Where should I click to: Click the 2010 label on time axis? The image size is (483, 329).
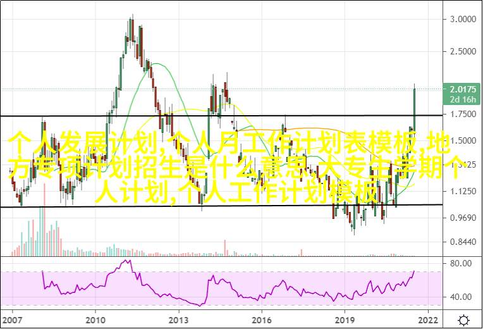pyautogui.click(x=95, y=318)
